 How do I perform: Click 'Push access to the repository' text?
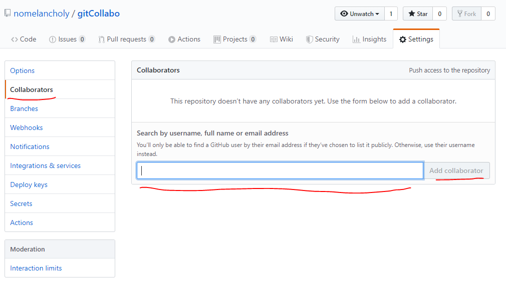tap(449, 70)
